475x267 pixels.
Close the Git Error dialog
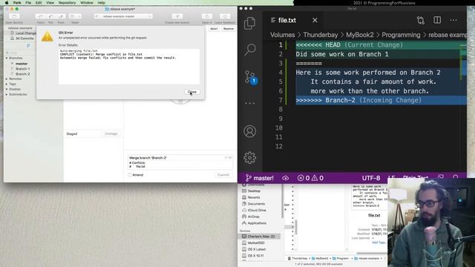(x=192, y=92)
